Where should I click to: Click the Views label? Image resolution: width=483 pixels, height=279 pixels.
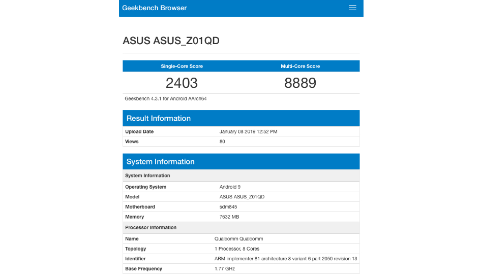tap(132, 142)
